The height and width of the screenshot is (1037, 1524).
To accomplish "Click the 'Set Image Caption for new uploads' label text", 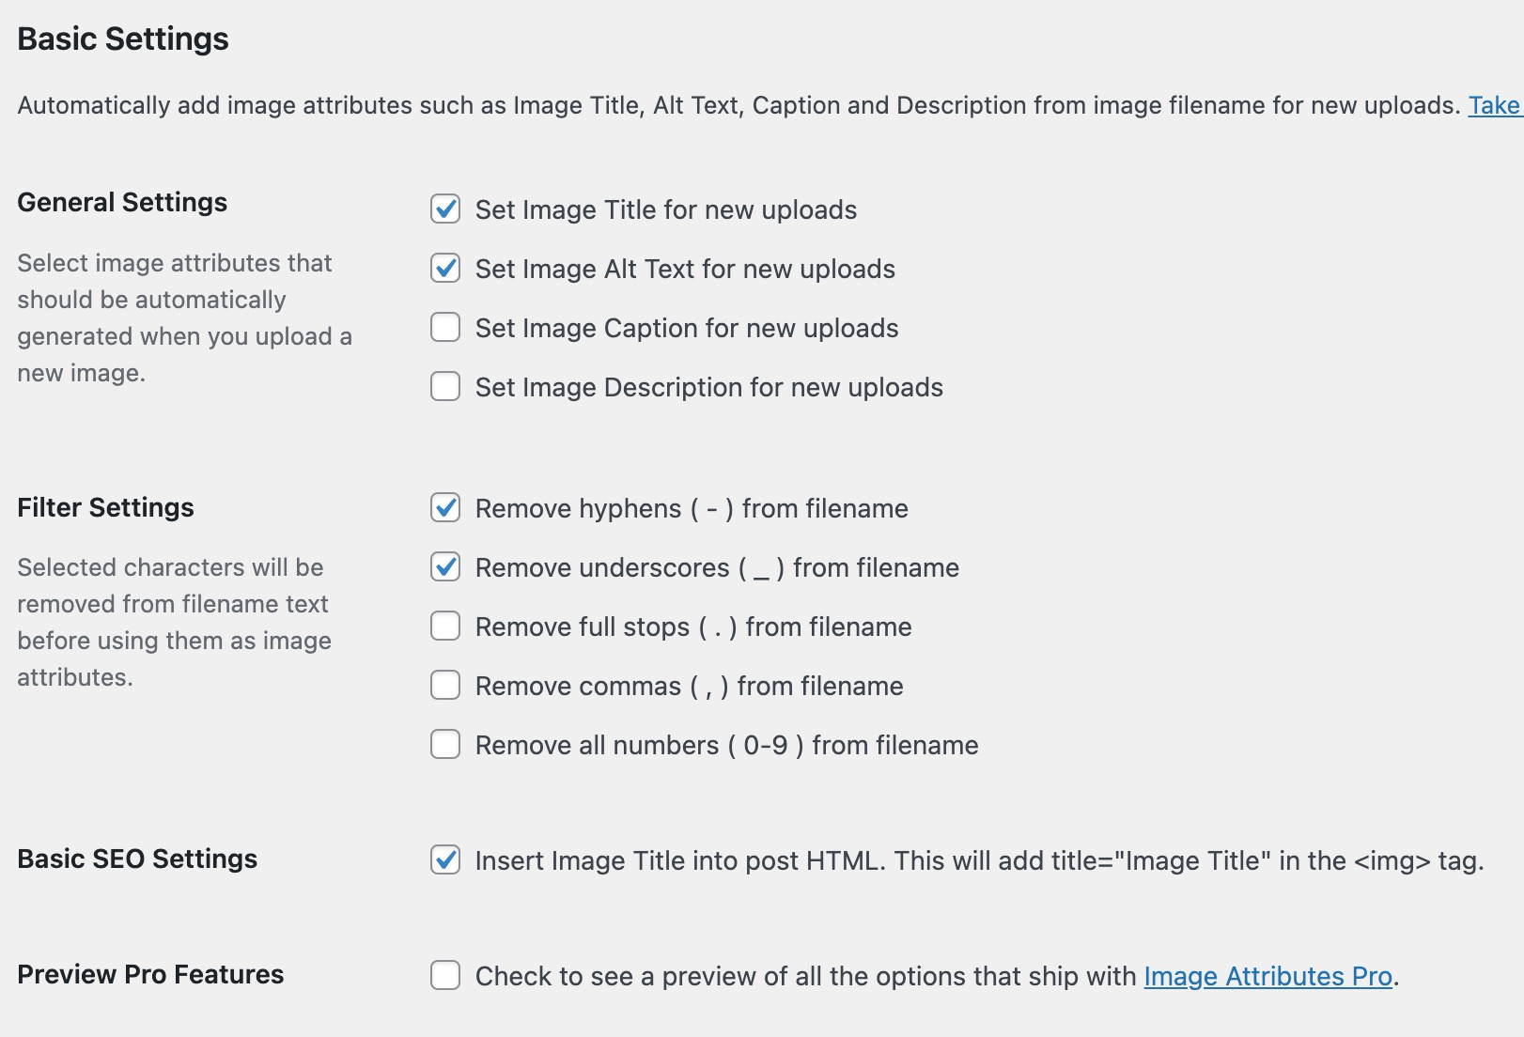I will [686, 328].
